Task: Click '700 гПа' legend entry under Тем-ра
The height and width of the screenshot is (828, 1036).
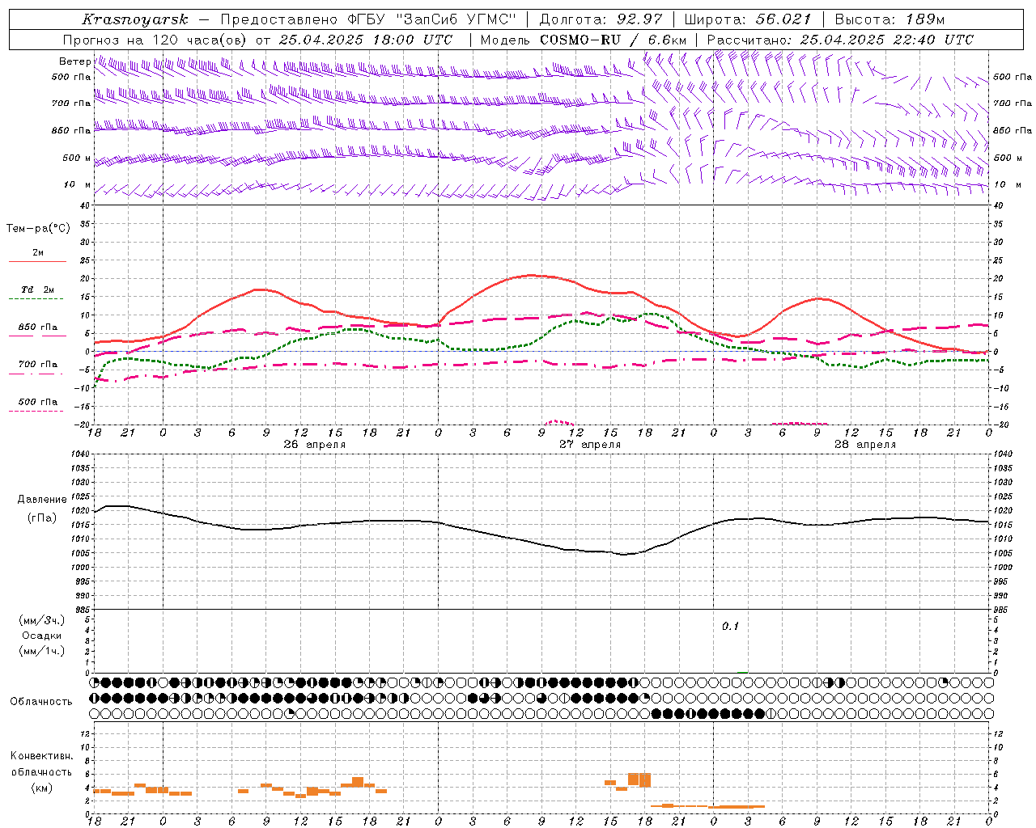Action: (38, 365)
